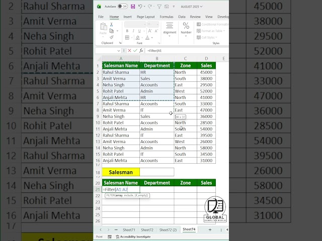Click the yellow 'Salesman' label cell
This screenshot has height=241, width=322.
(121, 172)
